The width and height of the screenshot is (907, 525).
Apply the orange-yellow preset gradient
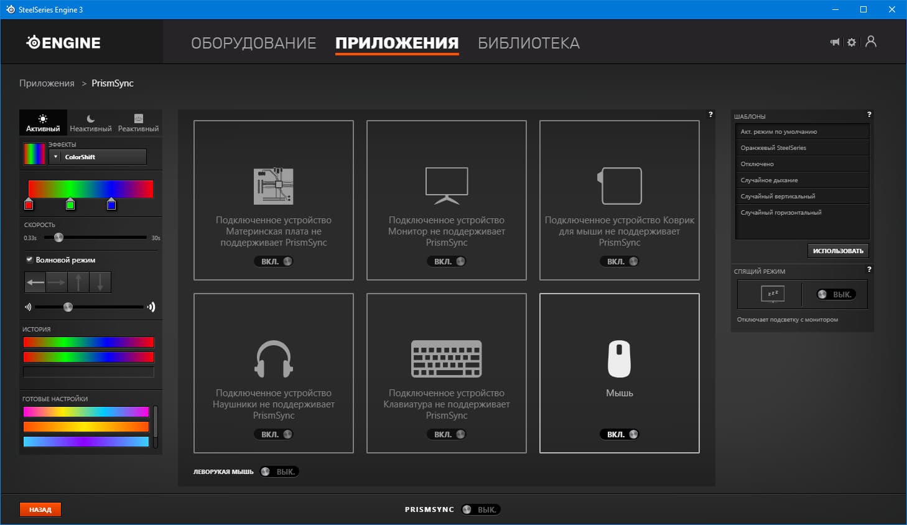(x=86, y=427)
